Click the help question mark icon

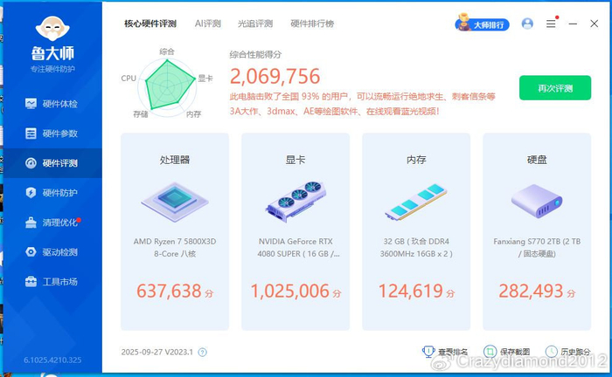202,353
